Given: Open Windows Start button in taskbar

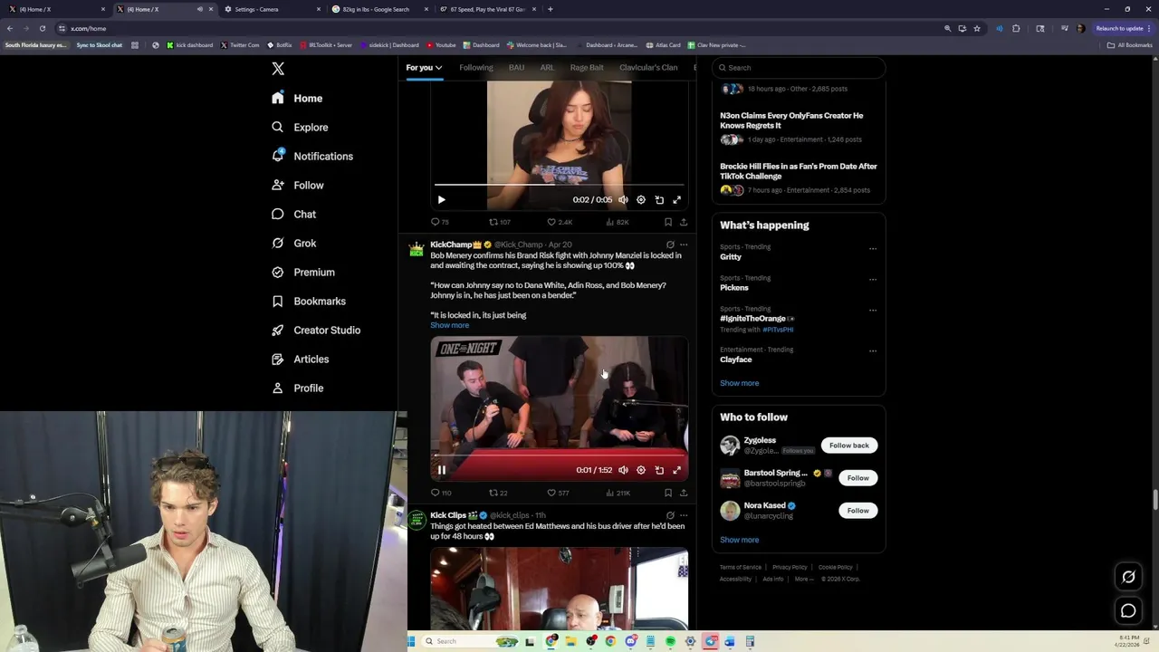Looking at the screenshot, I should click(411, 641).
